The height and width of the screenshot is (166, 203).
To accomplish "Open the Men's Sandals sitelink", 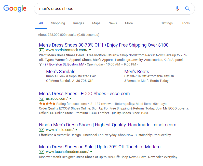I will click(61, 72).
